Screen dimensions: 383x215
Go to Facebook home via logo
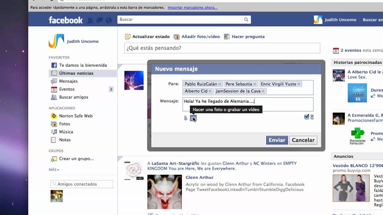coord(66,20)
